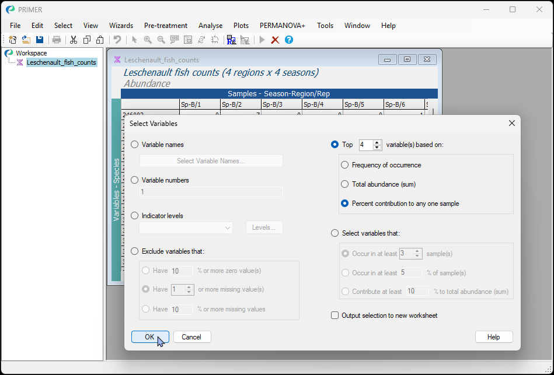554x375 pixels.
Task: Open the Select menu
Action: pyautogui.click(x=63, y=26)
